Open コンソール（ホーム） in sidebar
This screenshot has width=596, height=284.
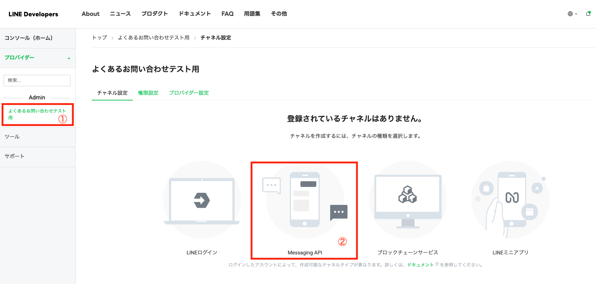point(38,38)
